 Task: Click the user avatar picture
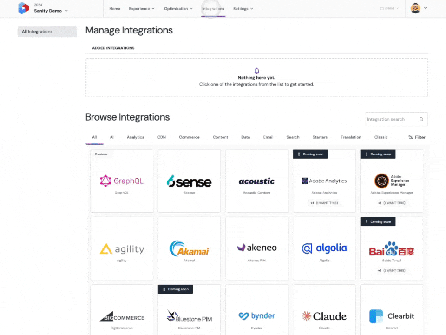point(415,8)
